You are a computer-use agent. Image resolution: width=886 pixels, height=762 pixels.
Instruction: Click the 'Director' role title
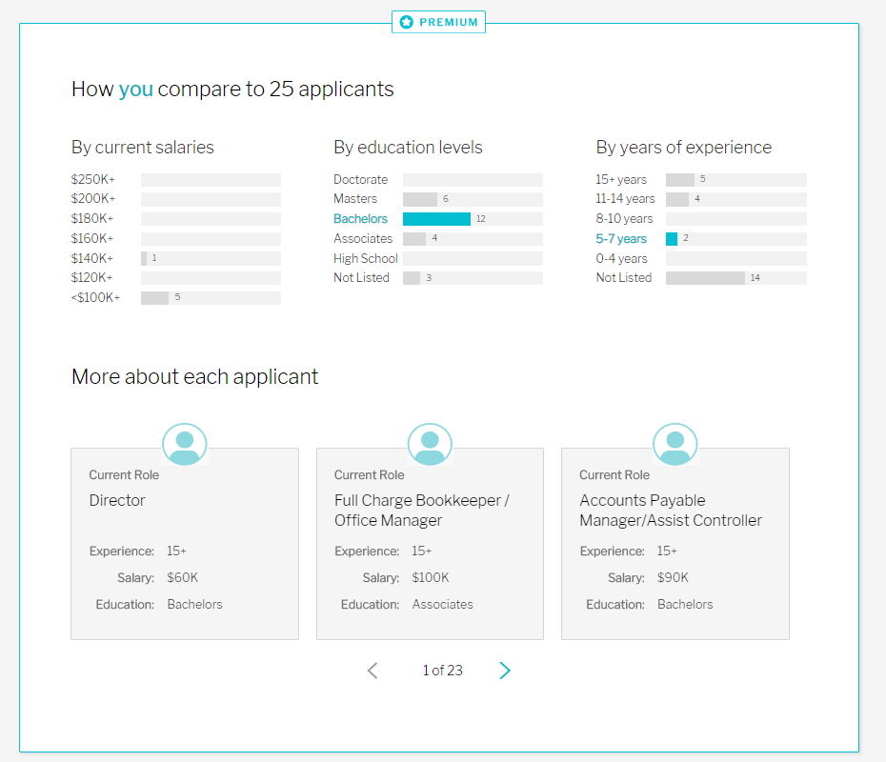(x=117, y=500)
